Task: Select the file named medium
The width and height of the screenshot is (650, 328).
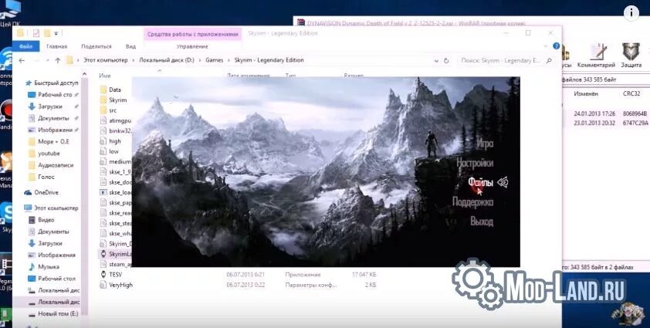Action: click(x=116, y=162)
